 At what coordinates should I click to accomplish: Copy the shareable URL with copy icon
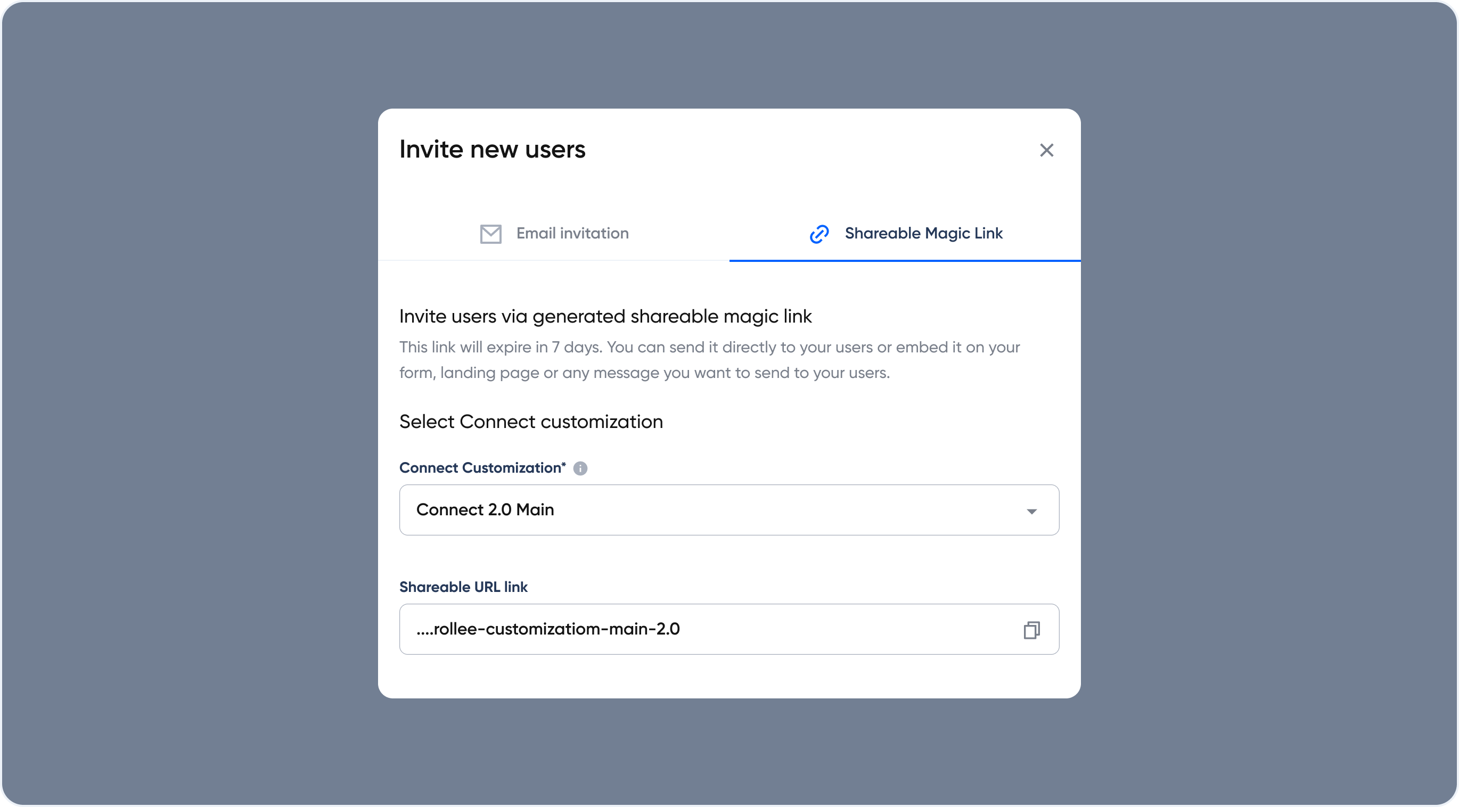click(1031, 630)
